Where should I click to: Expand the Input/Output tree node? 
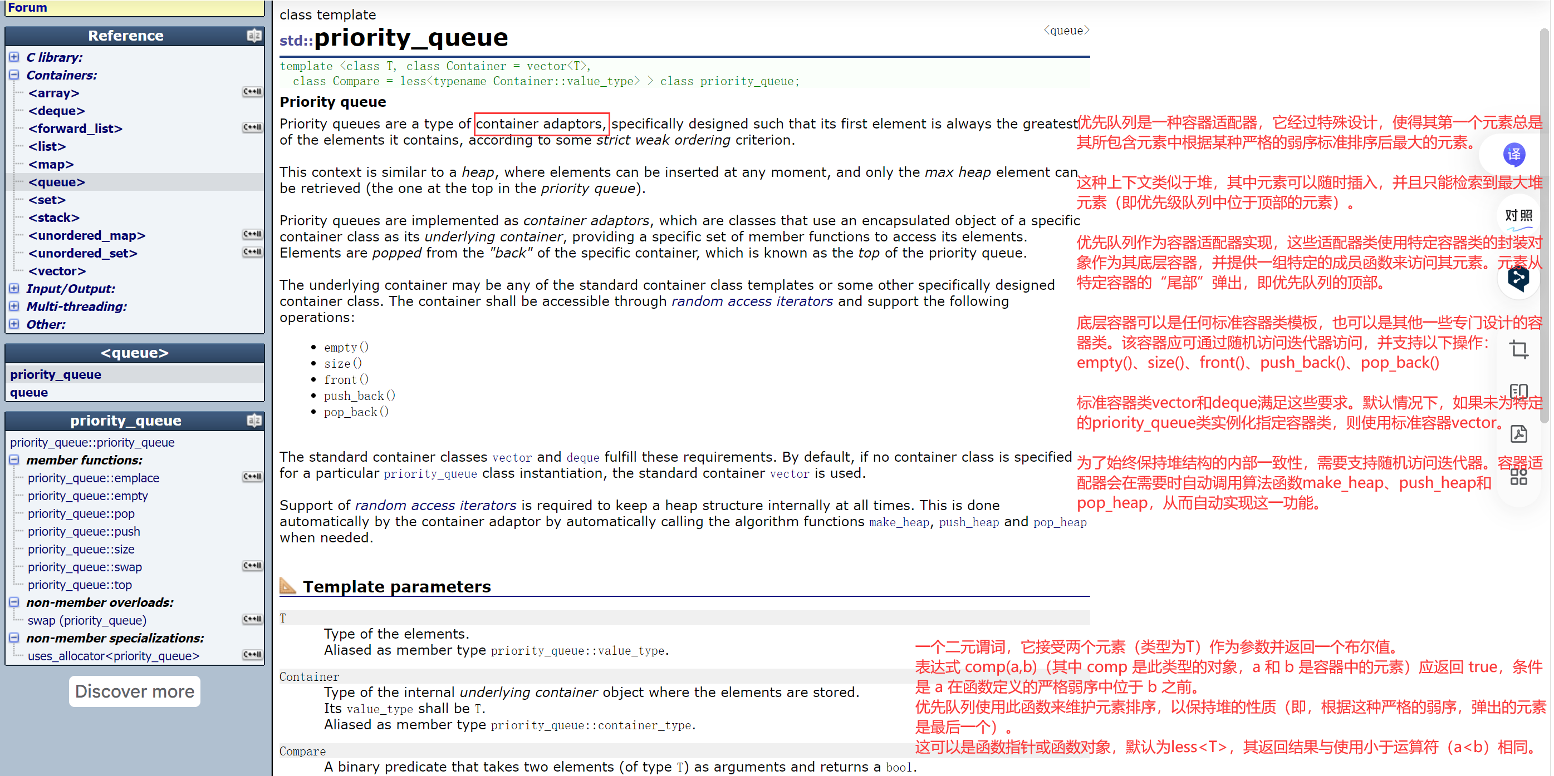click(14, 289)
